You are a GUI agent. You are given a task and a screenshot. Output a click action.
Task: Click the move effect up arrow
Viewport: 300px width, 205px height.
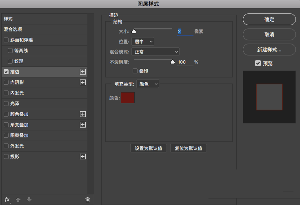point(18,199)
